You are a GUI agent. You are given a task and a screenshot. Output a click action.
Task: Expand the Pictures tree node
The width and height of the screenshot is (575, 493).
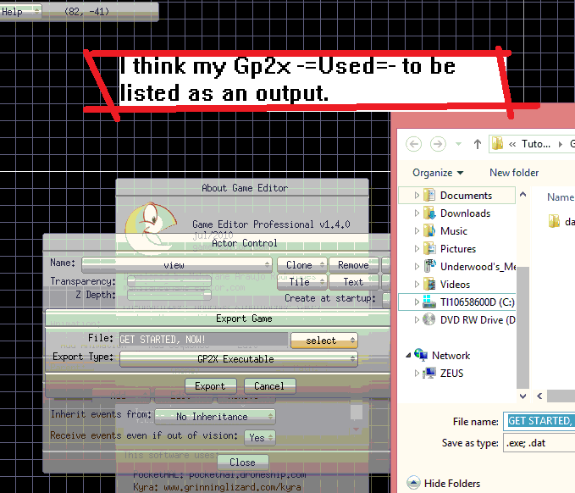point(417,248)
